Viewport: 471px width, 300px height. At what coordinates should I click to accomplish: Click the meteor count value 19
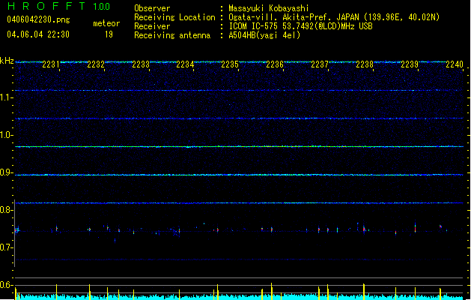coord(109,34)
